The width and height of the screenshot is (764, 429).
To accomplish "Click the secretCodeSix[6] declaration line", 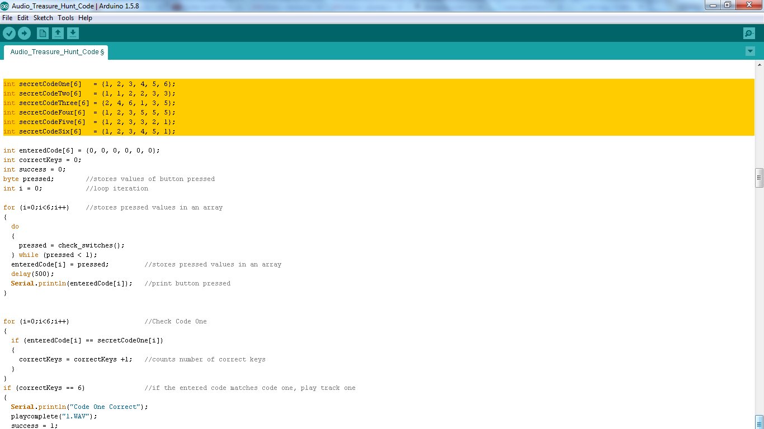I will 89,131.
